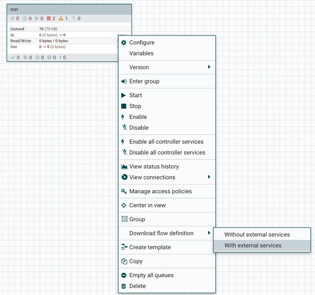Expand the View connections submenu arrow
The height and width of the screenshot is (295, 315).
(x=209, y=177)
